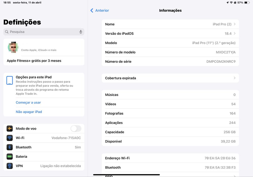
Task: Open the Bateria settings row
Action: pos(44,156)
